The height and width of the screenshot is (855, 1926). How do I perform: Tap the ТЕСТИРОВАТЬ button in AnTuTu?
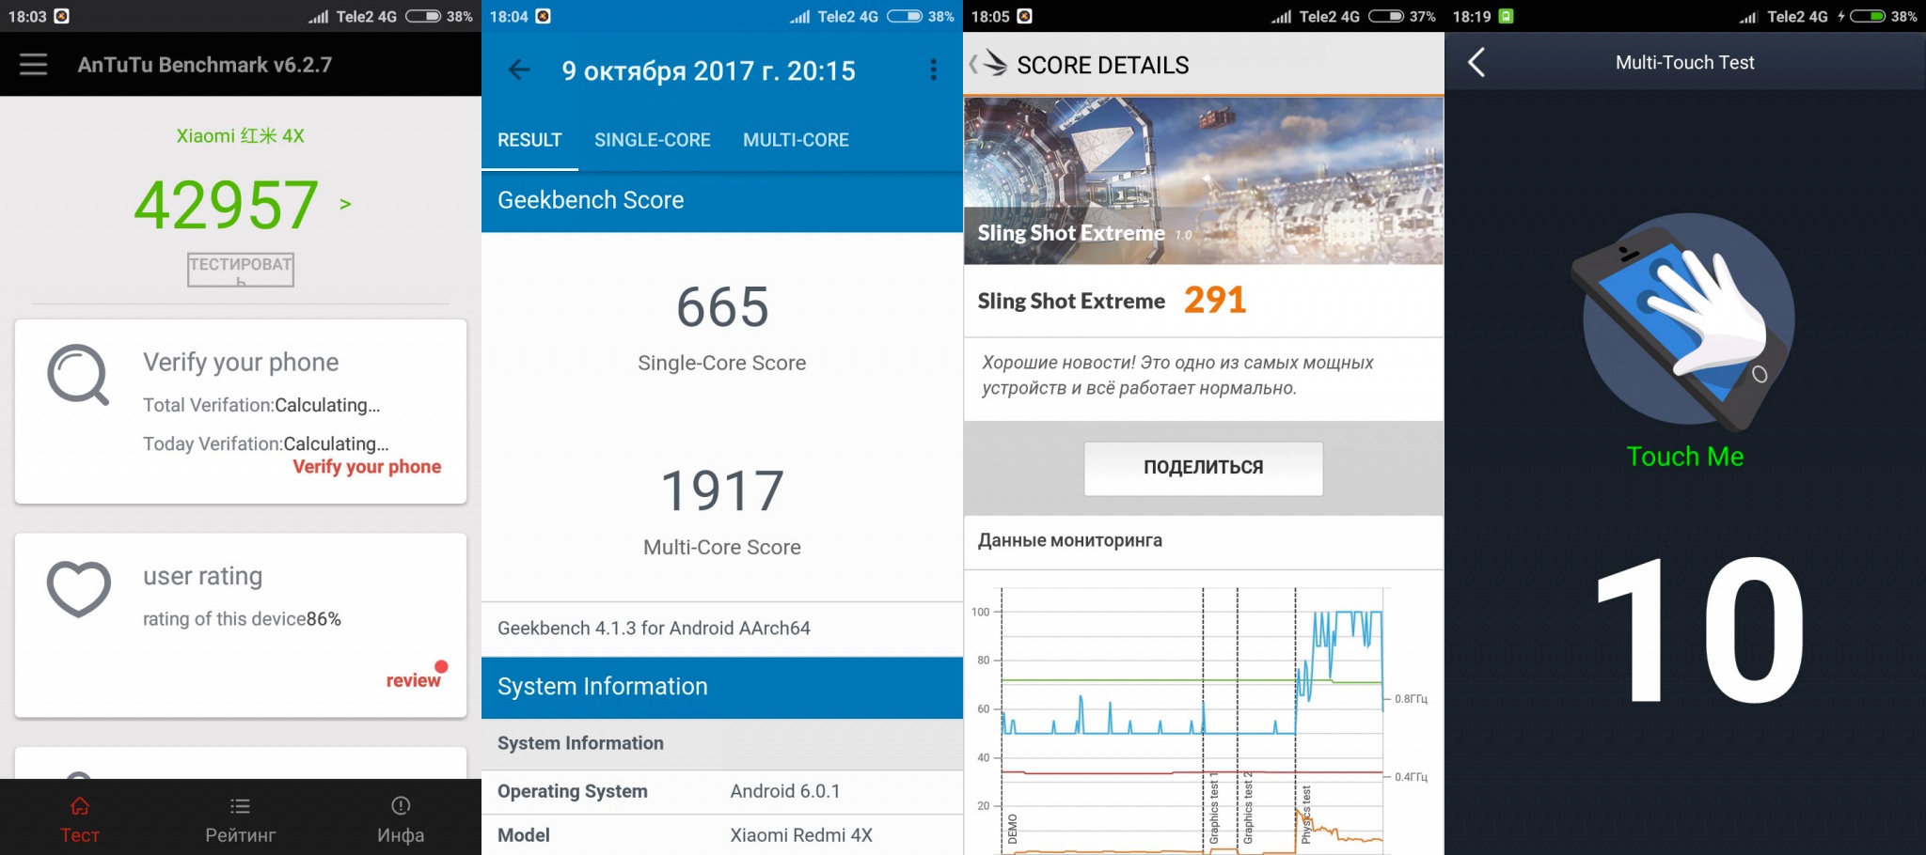241,270
